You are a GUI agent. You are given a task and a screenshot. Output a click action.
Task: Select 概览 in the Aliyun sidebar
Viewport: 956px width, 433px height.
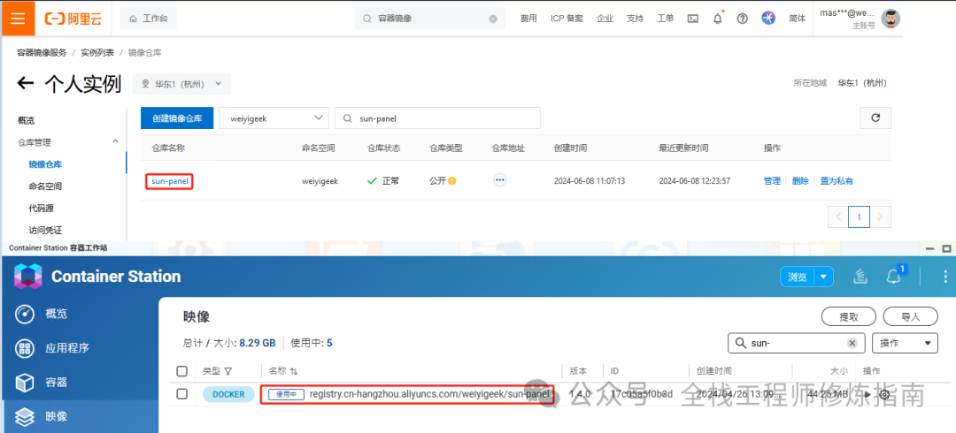[27, 120]
